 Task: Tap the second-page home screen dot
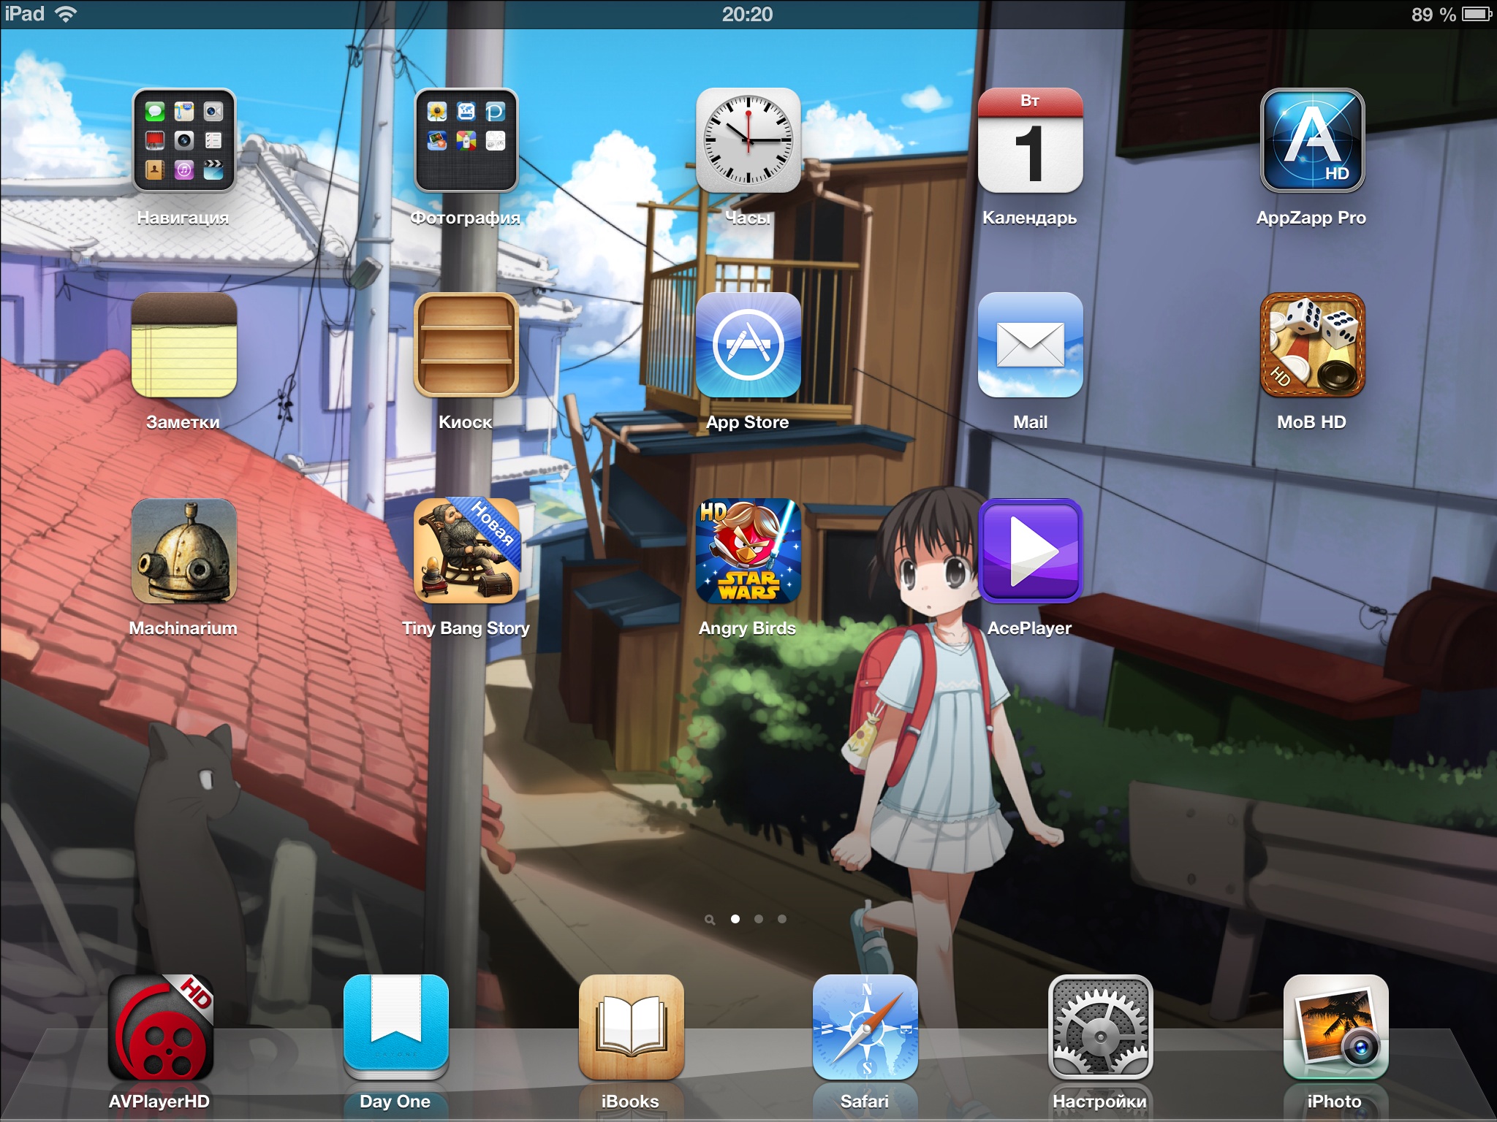pyautogui.click(x=759, y=919)
